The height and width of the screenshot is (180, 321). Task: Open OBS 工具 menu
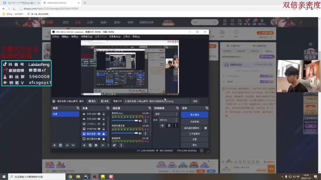(x=126, y=37)
